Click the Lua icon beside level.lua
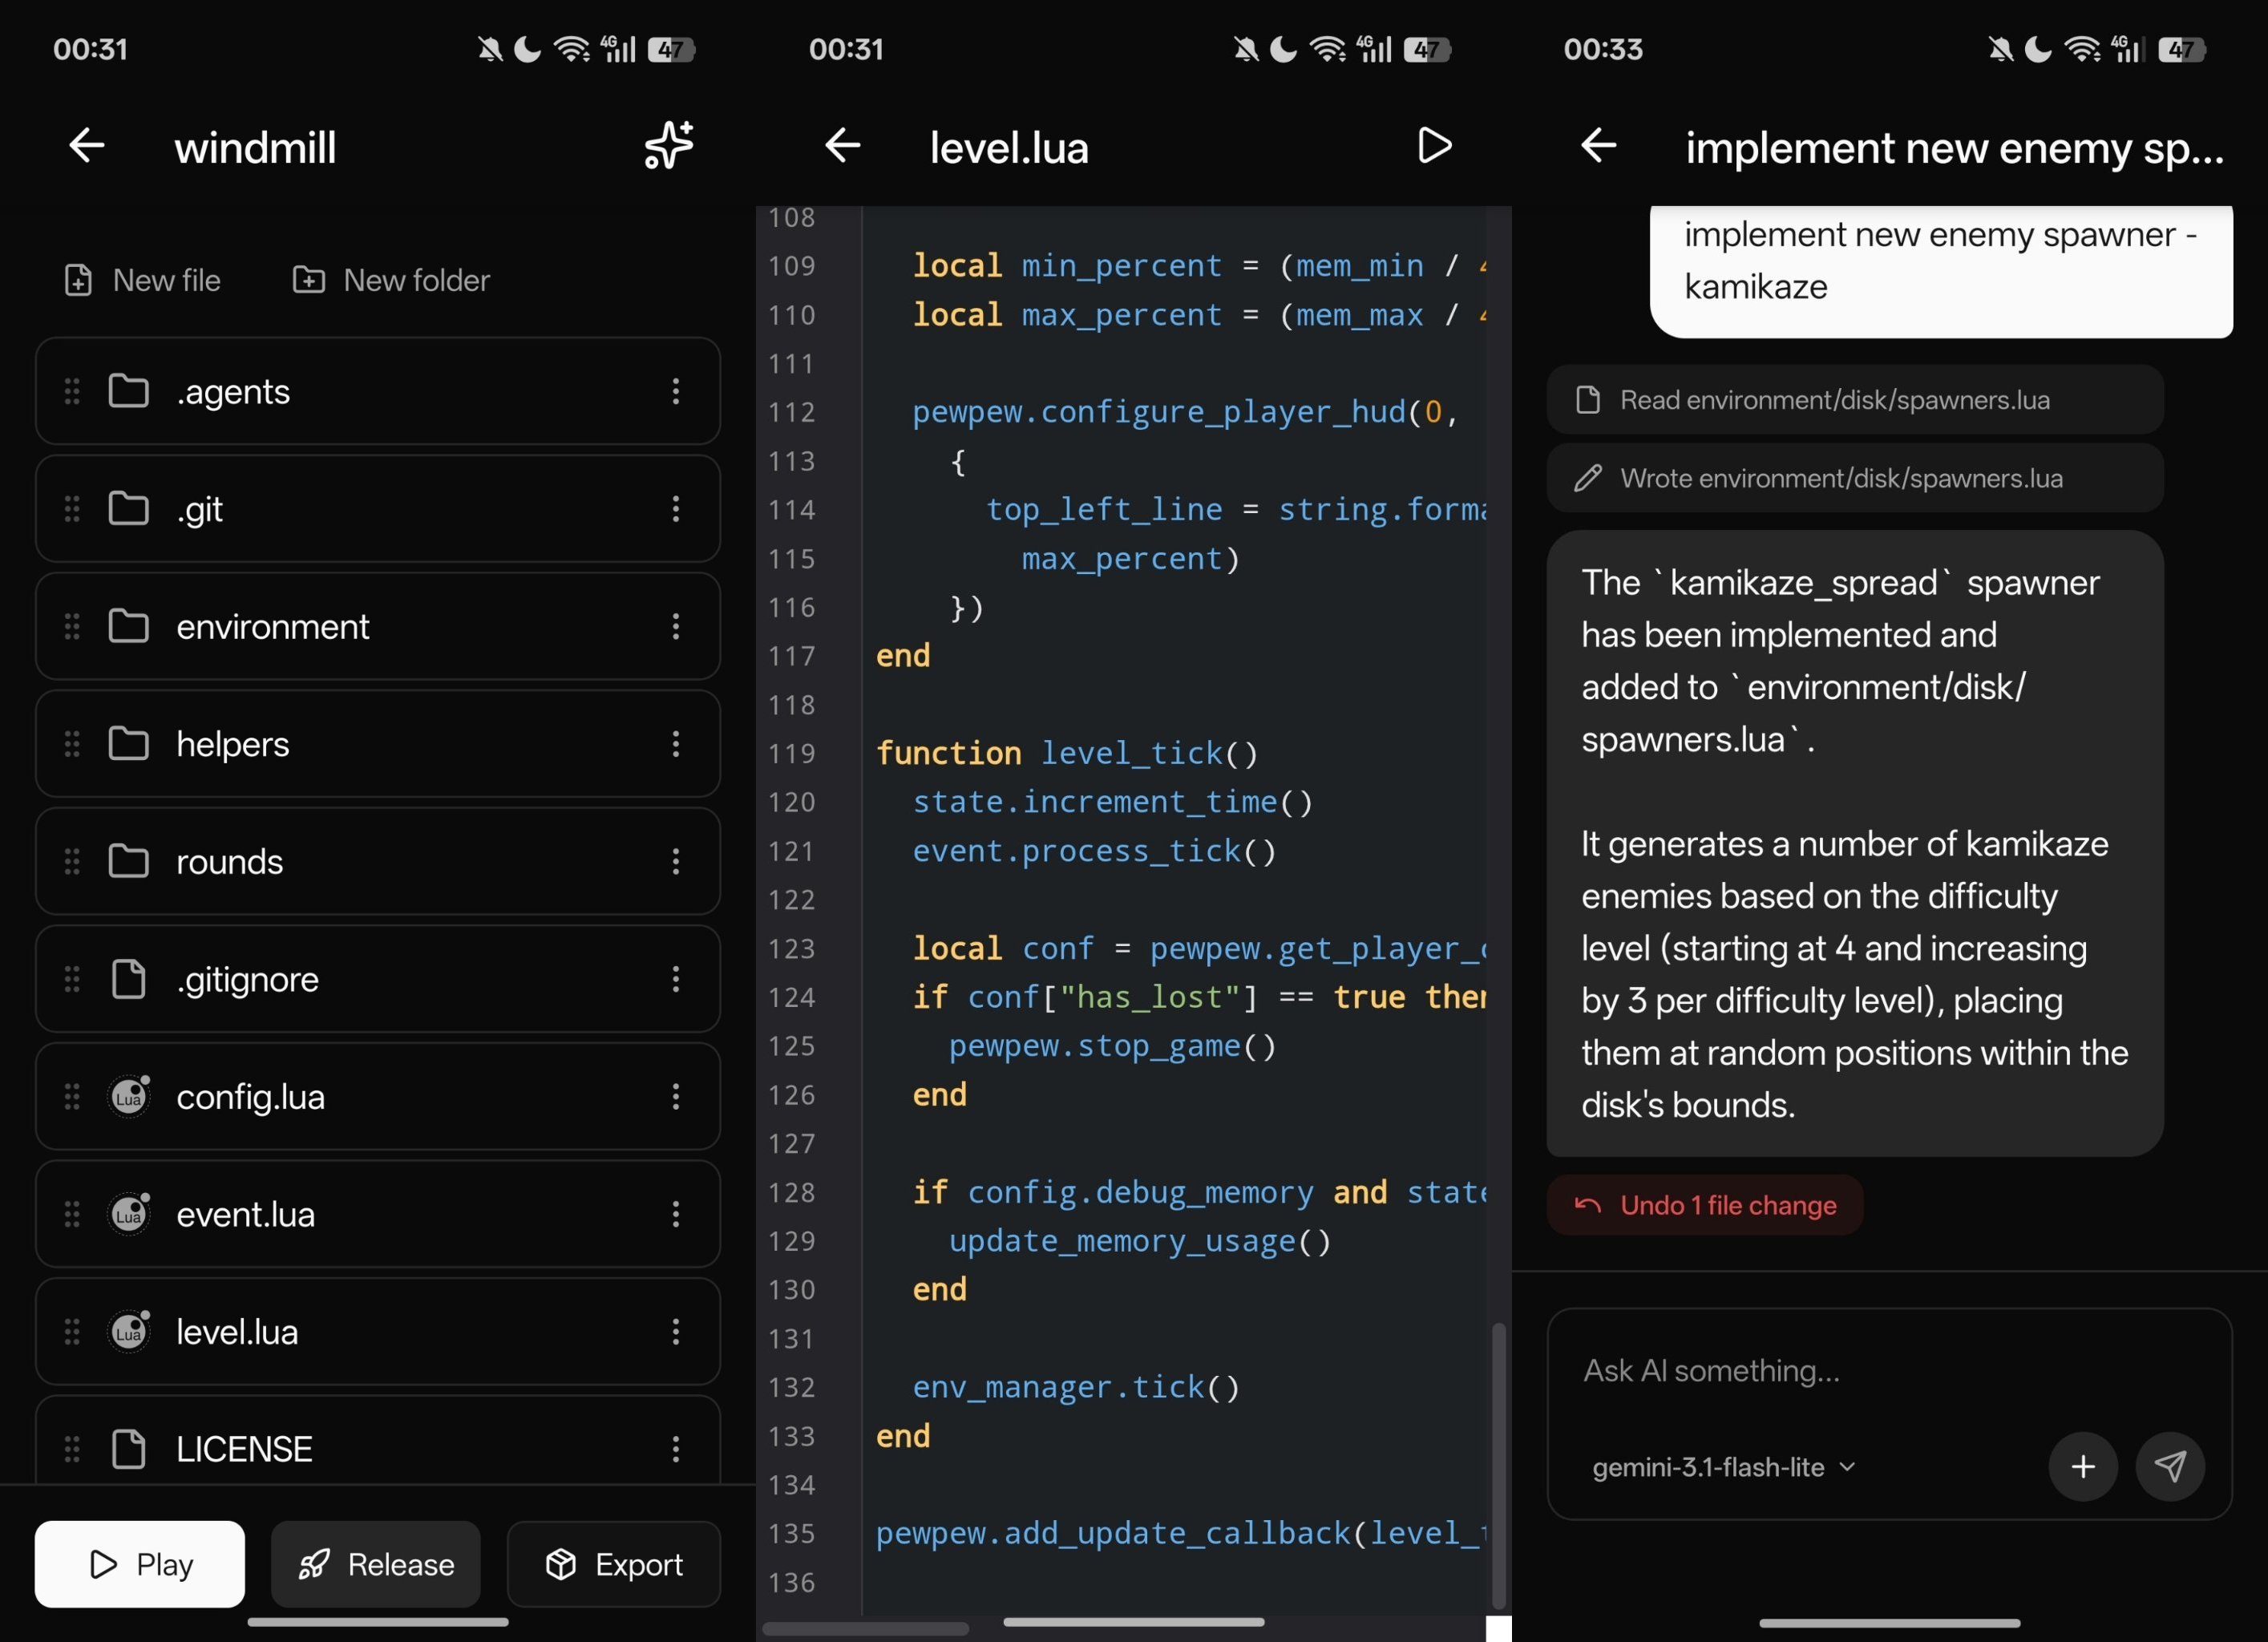 click(x=129, y=1332)
